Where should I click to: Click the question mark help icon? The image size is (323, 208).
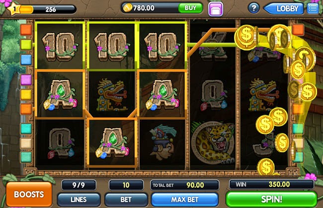pyautogui.click(x=253, y=8)
